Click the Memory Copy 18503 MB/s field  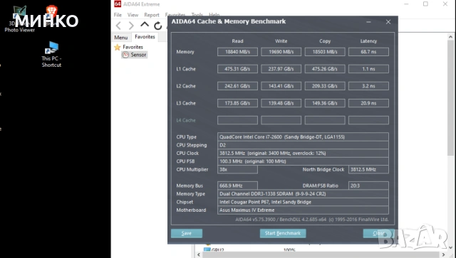pos(325,52)
